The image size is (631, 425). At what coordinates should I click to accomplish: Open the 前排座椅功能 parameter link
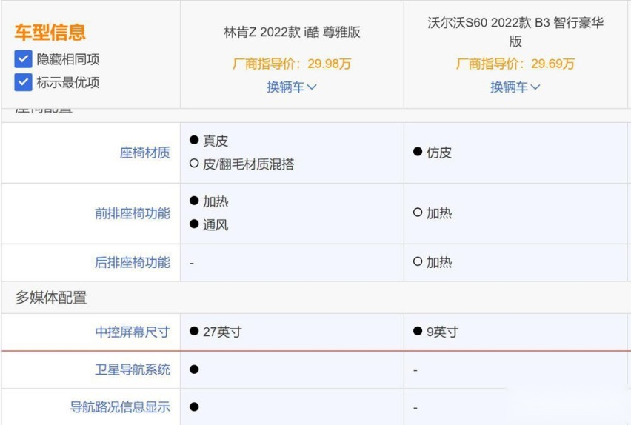click(133, 213)
